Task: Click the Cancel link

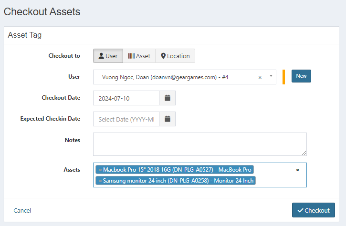Action: pyautogui.click(x=22, y=210)
